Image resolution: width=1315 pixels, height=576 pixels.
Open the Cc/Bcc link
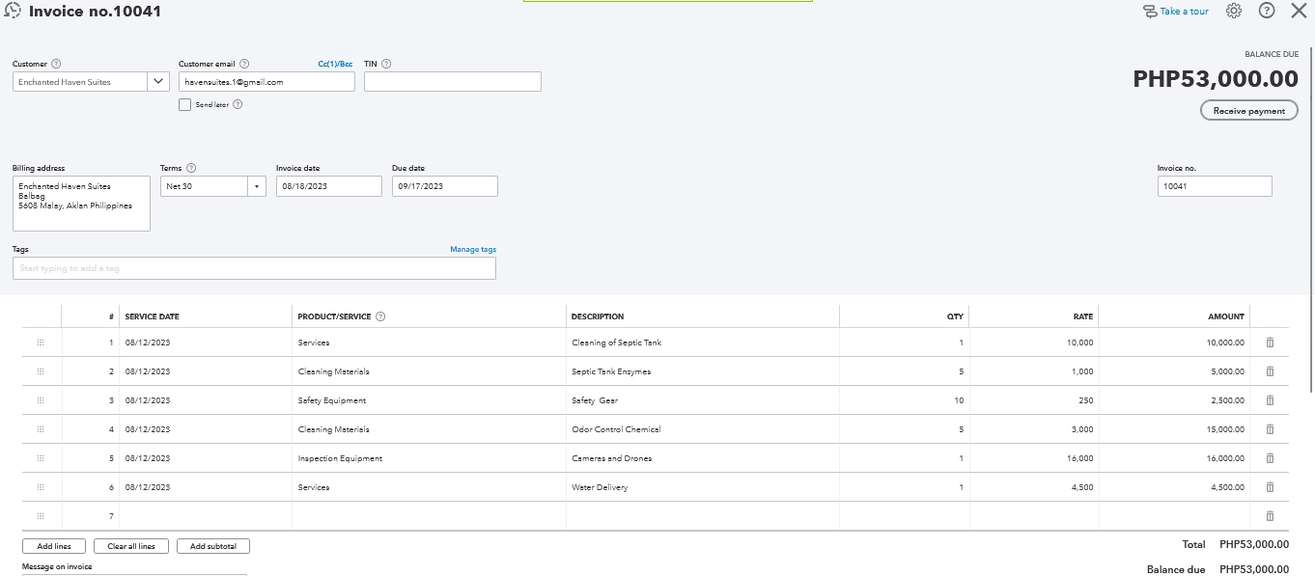click(x=335, y=65)
